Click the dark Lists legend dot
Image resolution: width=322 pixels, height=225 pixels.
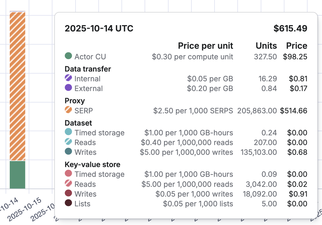68,203
